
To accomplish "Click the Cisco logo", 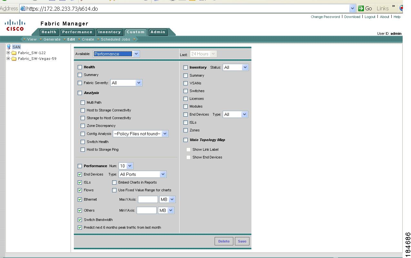I will (x=15, y=25).
